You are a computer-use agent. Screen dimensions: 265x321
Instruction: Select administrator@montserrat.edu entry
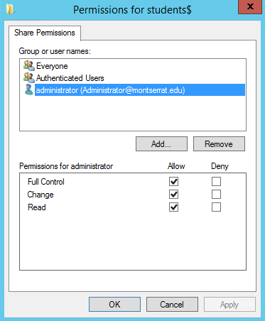[140, 90]
